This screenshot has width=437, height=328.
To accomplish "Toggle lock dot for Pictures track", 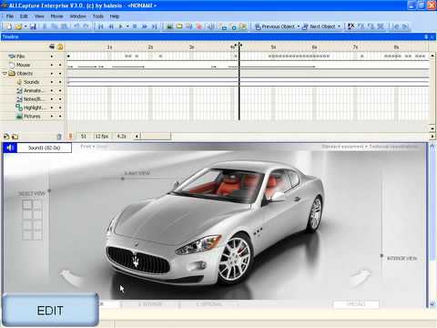I will 60,116.
